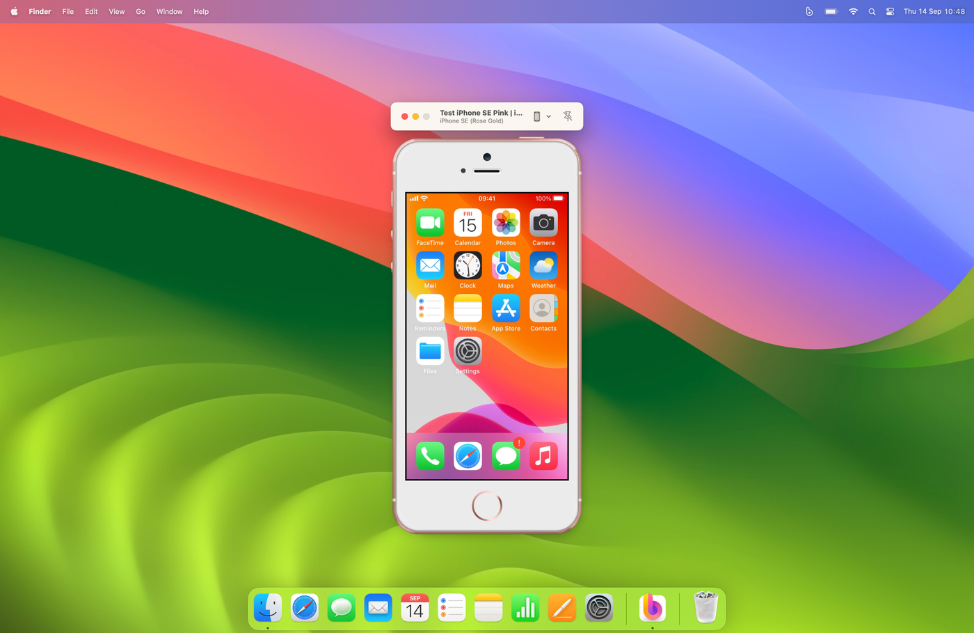
Task: Open Files app on iPhone screen
Action: click(430, 351)
